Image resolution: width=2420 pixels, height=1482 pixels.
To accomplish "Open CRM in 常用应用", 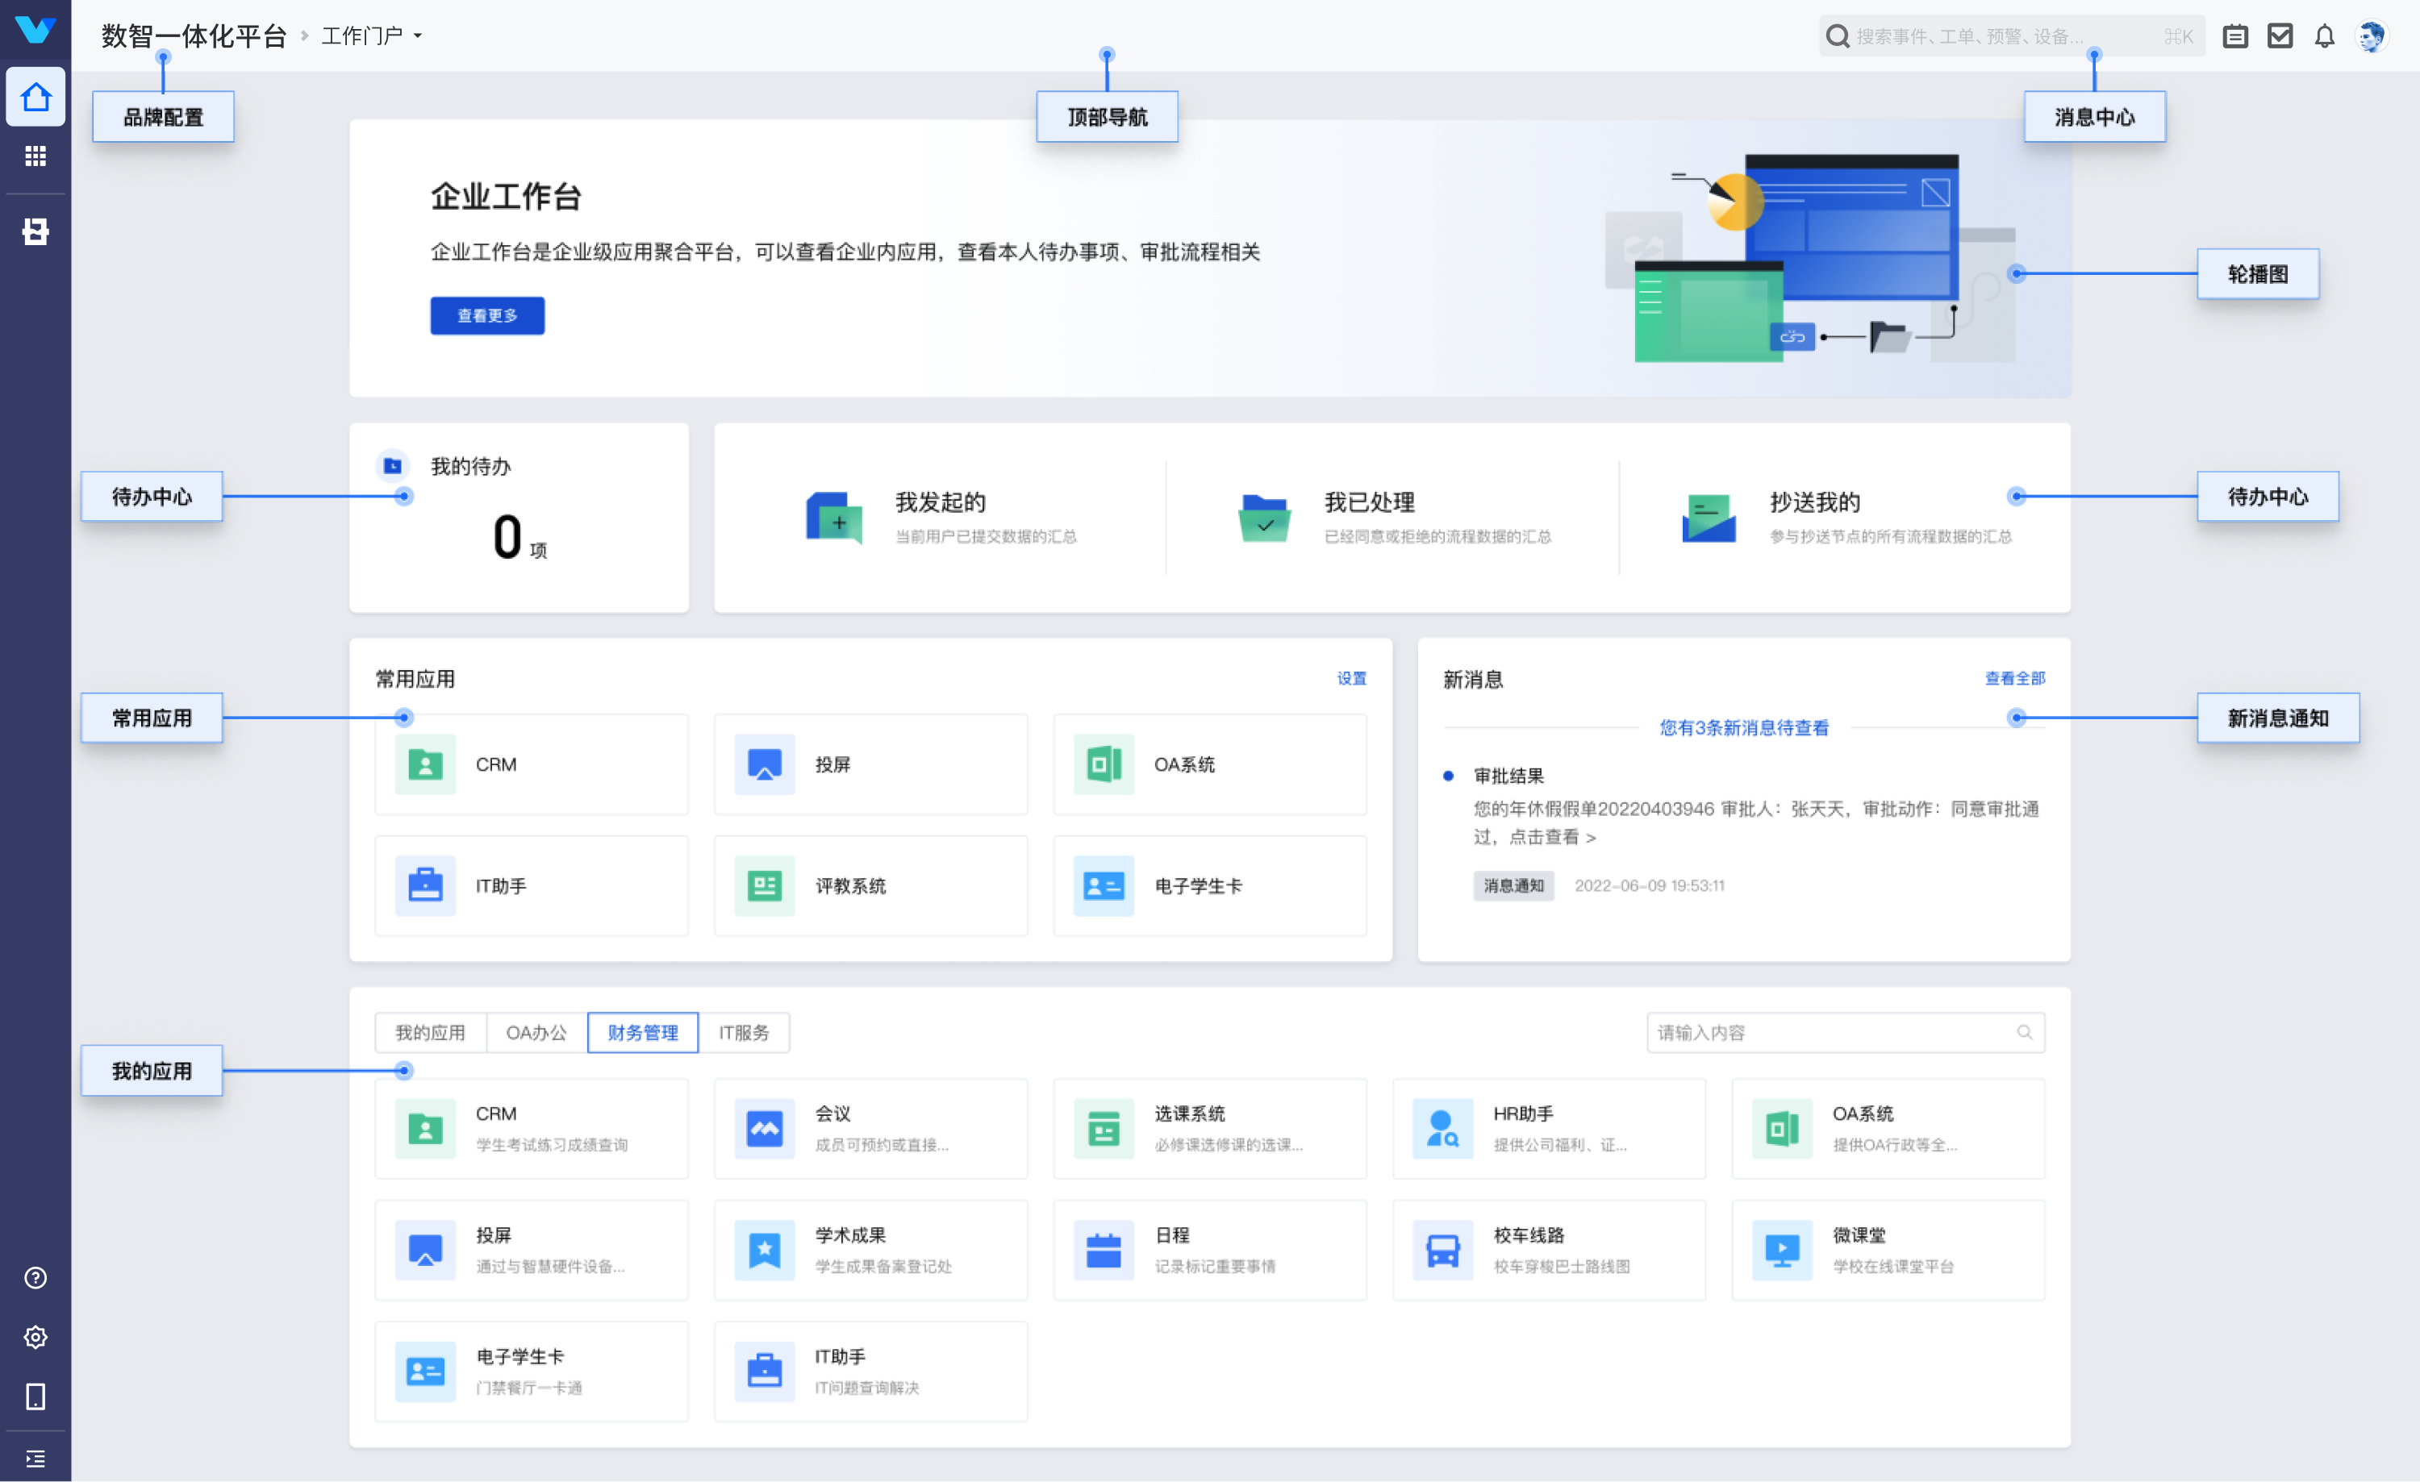I will tap(532, 764).
